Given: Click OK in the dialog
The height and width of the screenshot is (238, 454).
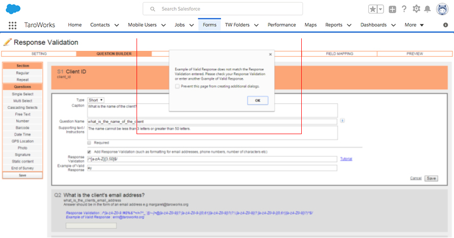Looking at the screenshot, I should point(258,101).
